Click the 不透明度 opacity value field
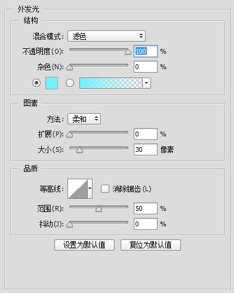This screenshot has width=234, height=293. [x=146, y=51]
